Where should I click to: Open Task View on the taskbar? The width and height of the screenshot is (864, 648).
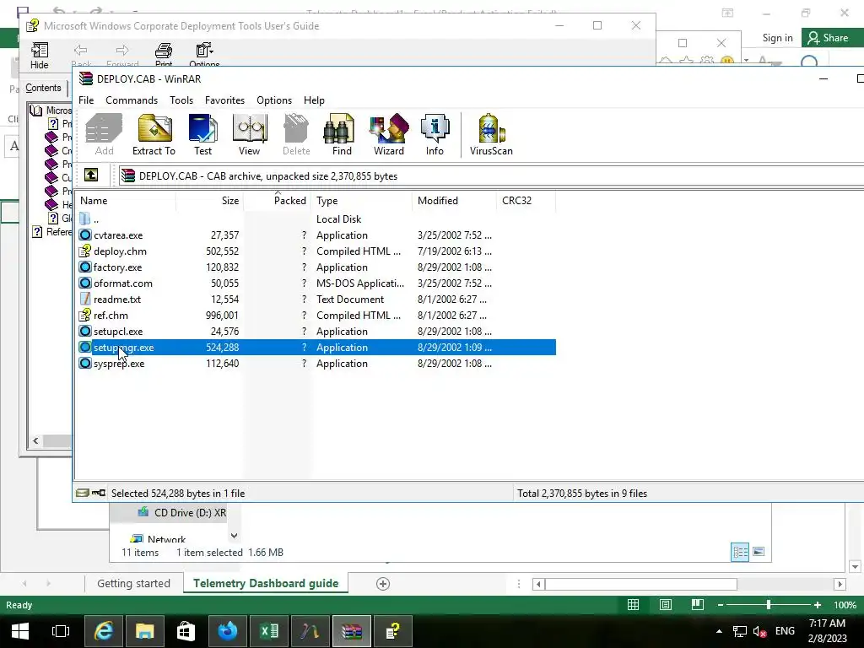[61, 631]
